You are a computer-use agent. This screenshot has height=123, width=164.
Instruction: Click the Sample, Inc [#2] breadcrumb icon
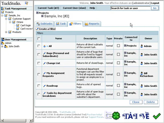click(x=42, y=16)
